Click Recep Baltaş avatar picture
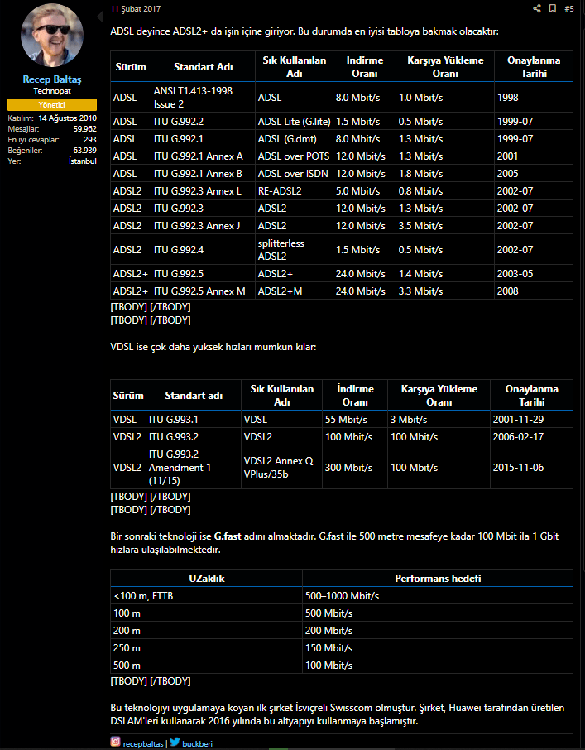This screenshot has height=750, width=585. (x=52, y=35)
